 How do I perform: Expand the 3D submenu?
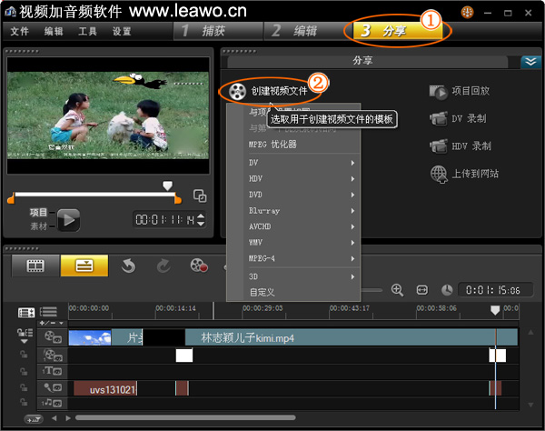(x=302, y=277)
